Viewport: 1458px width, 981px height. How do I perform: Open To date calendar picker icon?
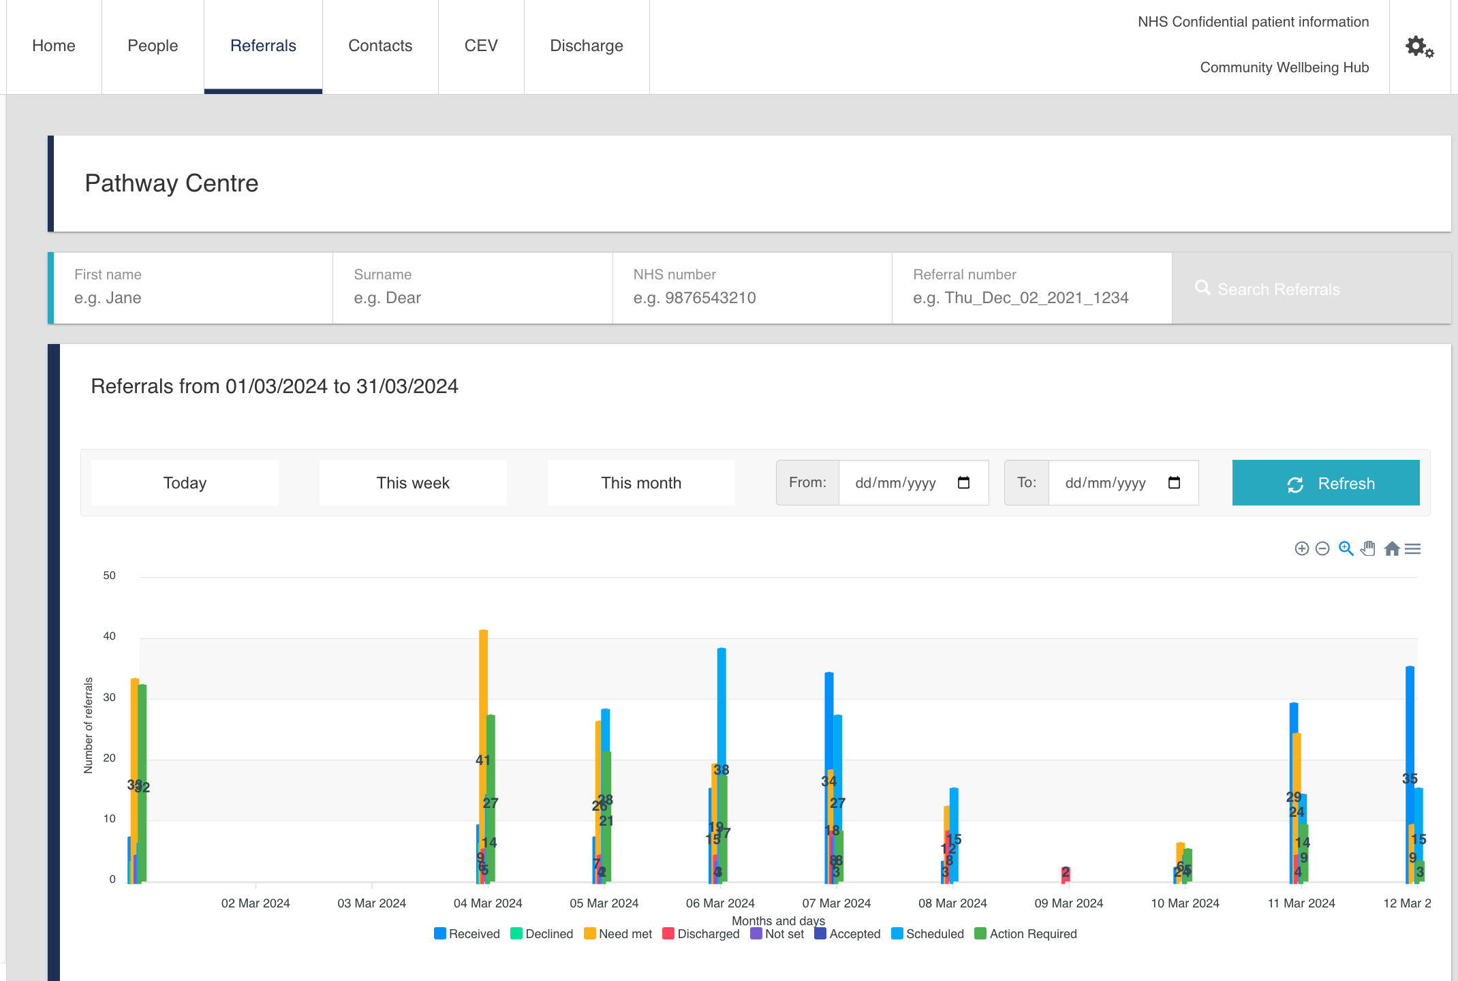pyautogui.click(x=1174, y=482)
